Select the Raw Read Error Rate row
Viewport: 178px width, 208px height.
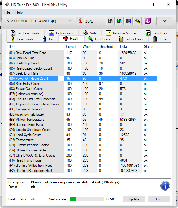point(83,53)
